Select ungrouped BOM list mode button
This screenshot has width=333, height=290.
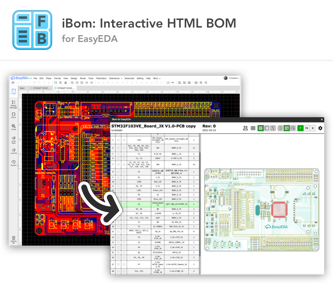[x=267, y=128]
